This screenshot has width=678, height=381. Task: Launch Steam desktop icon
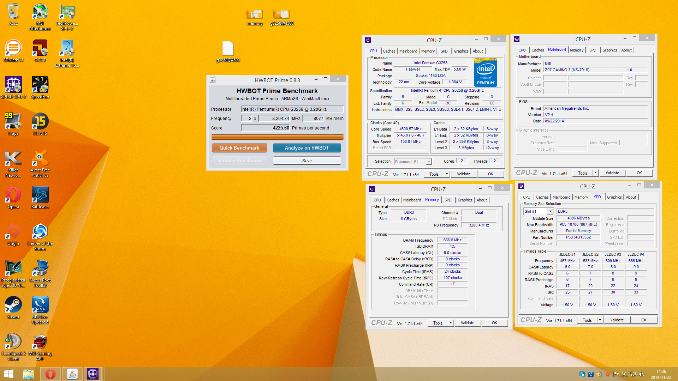click(13, 308)
